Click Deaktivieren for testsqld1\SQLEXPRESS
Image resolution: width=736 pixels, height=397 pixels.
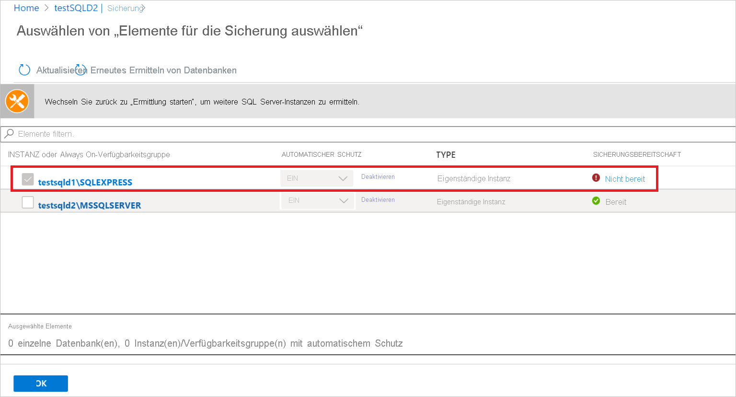coord(378,176)
